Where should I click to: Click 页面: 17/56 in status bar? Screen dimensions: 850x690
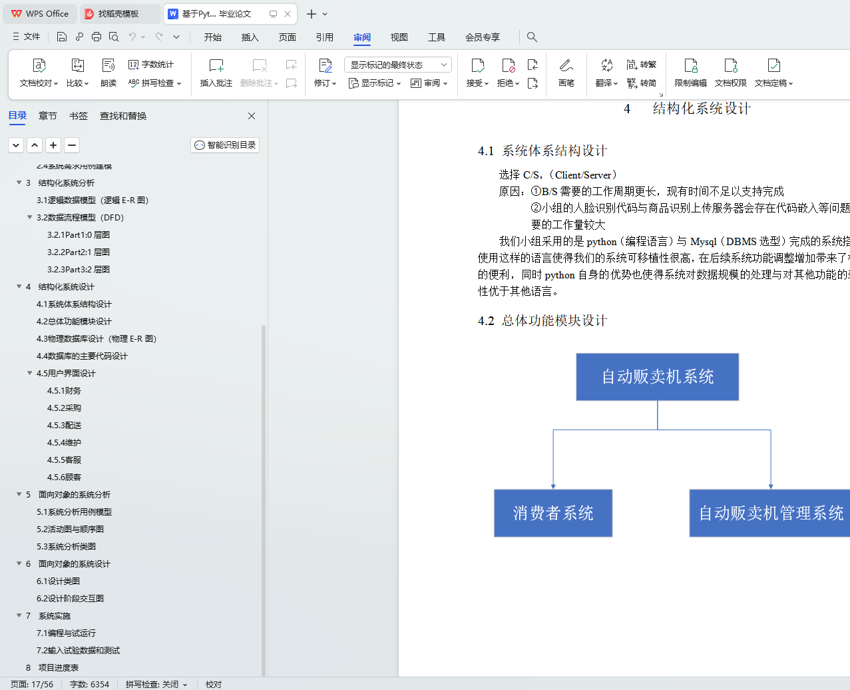coord(32,684)
